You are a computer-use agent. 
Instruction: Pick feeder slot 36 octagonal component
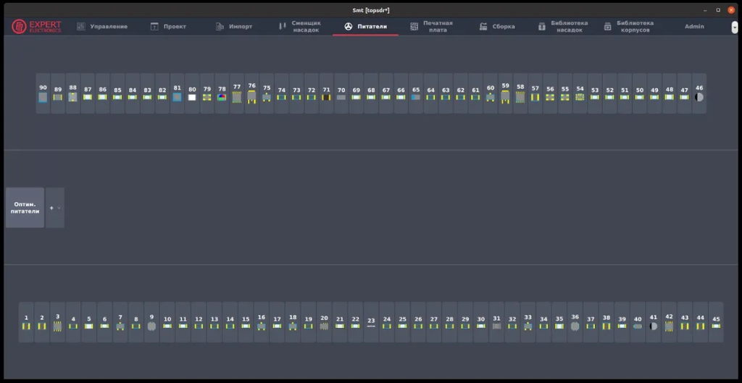click(575, 322)
